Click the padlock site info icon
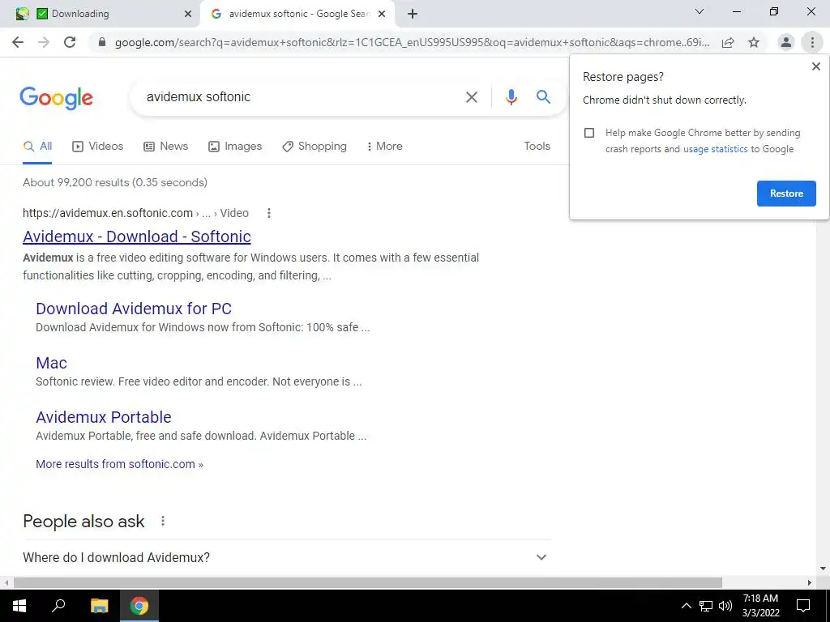Viewport: 830px width, 622px height. tap(102, 42)
